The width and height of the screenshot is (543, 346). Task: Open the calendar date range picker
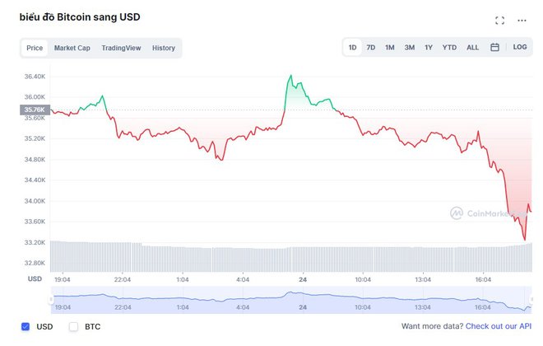(x=494, y=48)
